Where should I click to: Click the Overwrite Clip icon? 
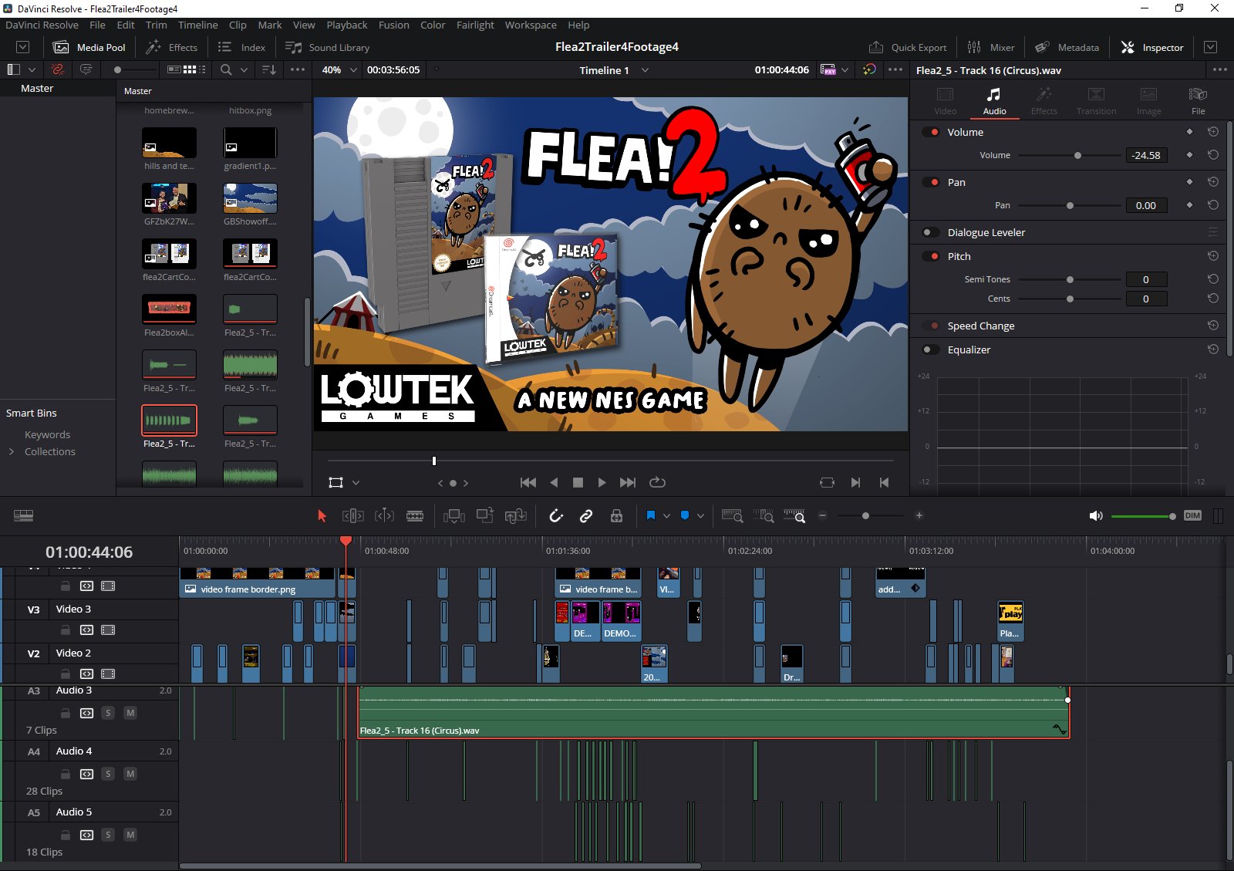pos(485,516)
